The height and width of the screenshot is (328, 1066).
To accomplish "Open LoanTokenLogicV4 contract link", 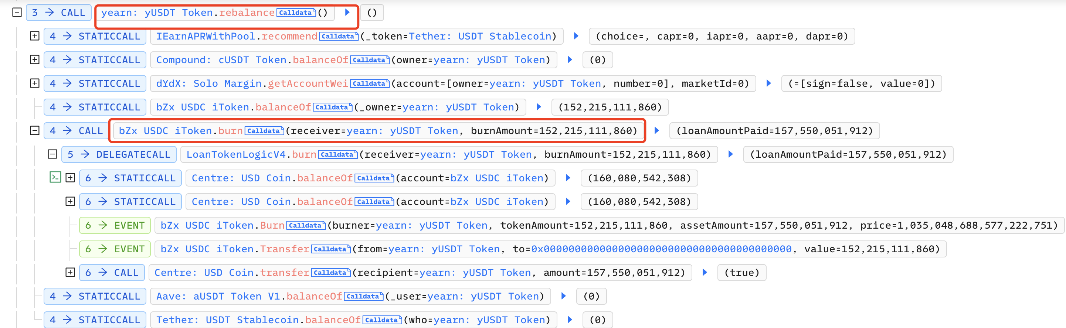I will tap(236, 154).
